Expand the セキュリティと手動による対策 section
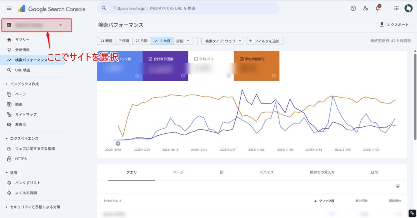417x218 pixels. (33, 207)
